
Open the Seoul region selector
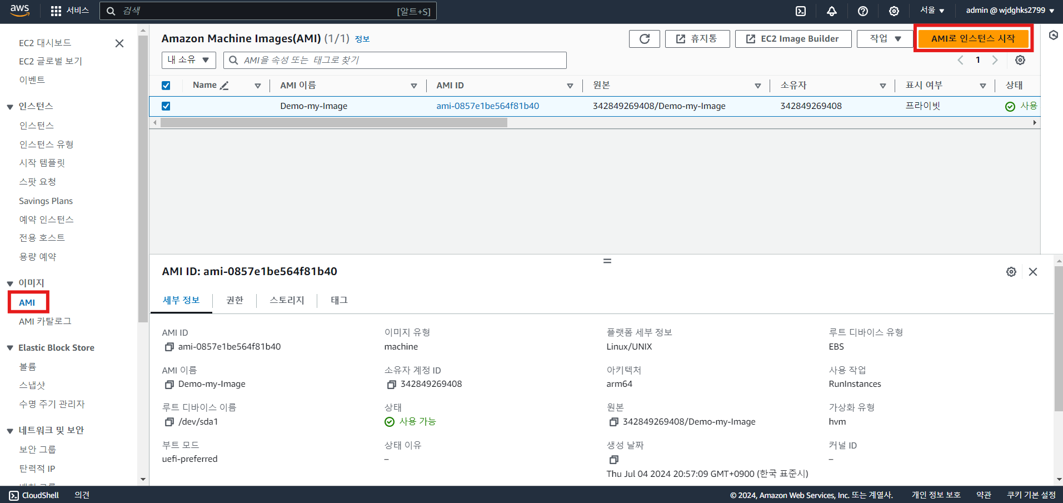pos(932,11)
